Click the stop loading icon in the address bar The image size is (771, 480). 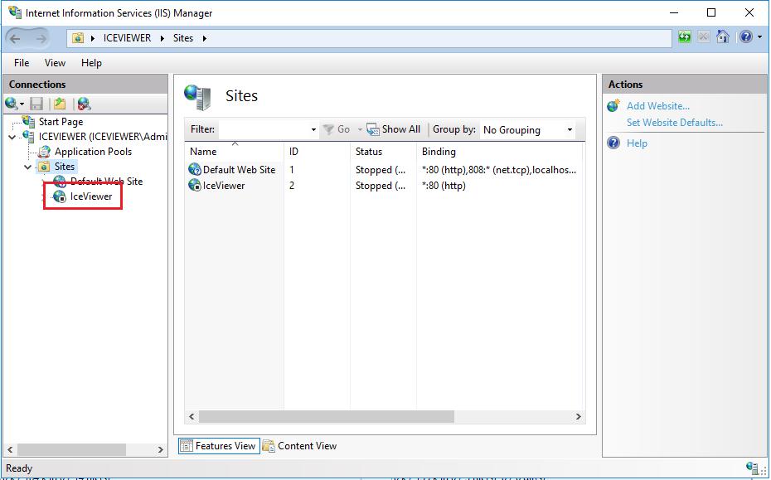704,36
